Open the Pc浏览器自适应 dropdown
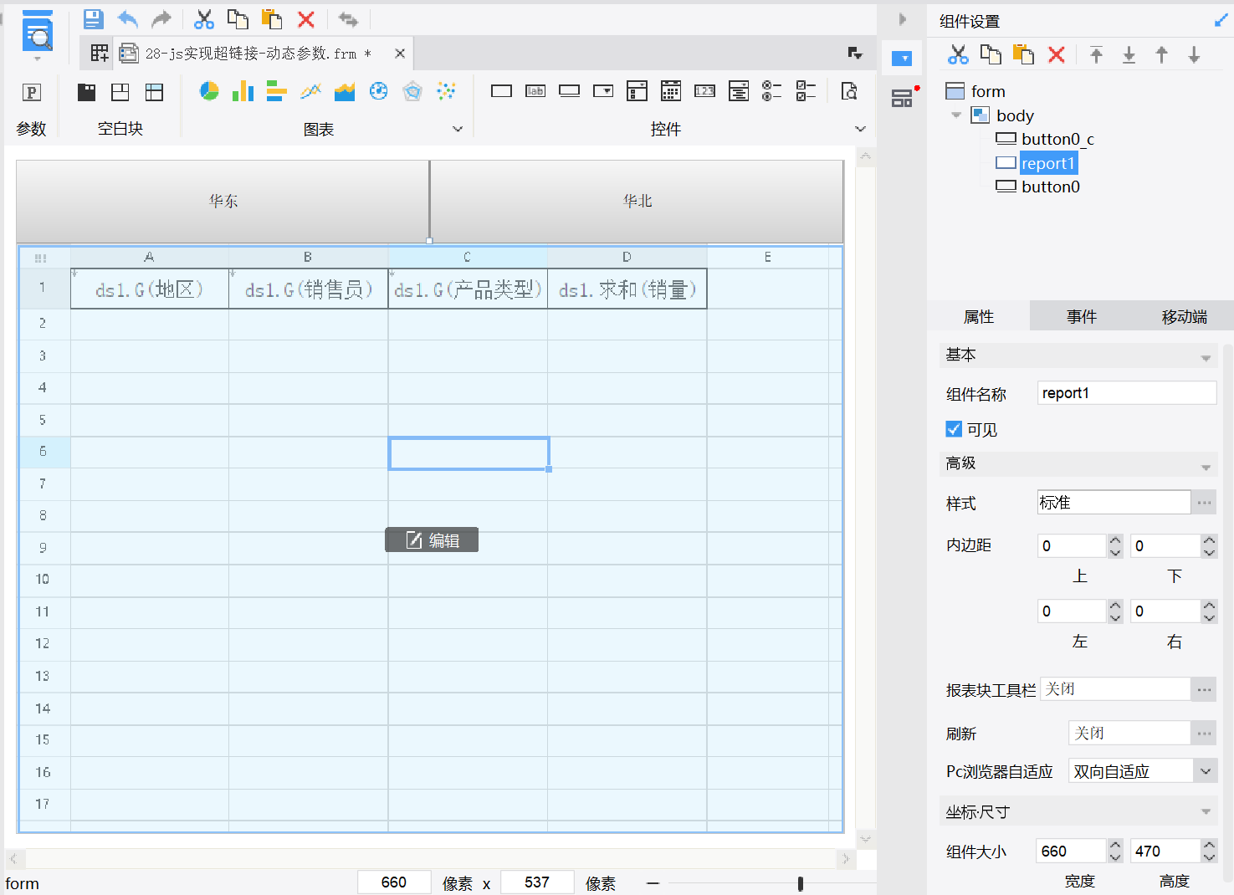1234x895 pixels. click(1205, 771)
